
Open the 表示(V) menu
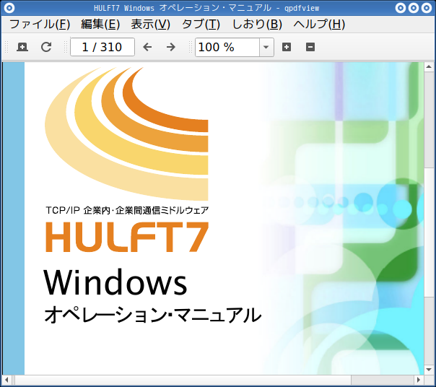(150, 25)
